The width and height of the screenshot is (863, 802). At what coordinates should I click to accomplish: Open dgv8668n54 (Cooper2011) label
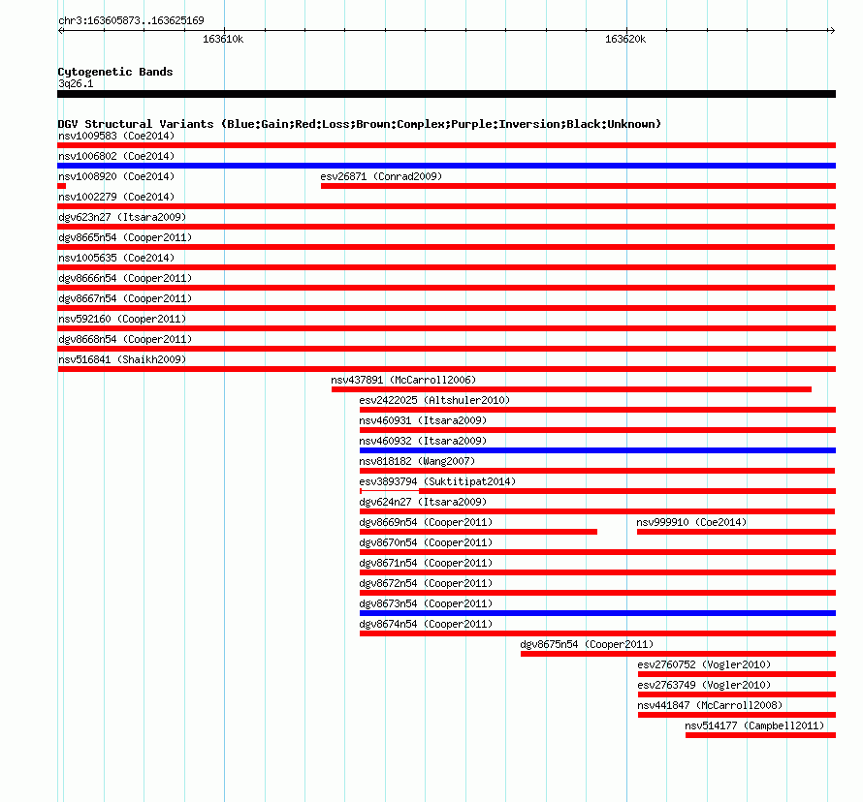point(125,339)
